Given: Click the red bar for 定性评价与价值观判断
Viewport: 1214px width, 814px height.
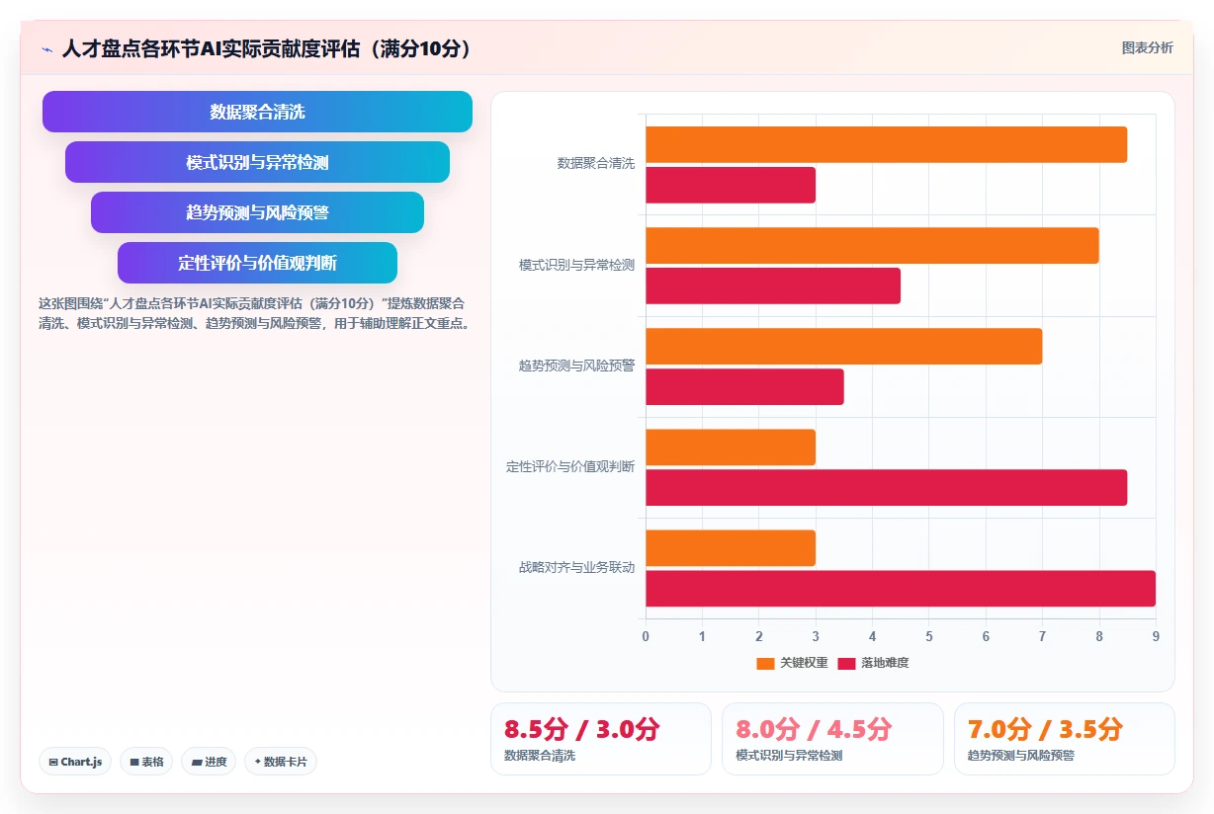Looking at the screenshot, I should [887, 488].
